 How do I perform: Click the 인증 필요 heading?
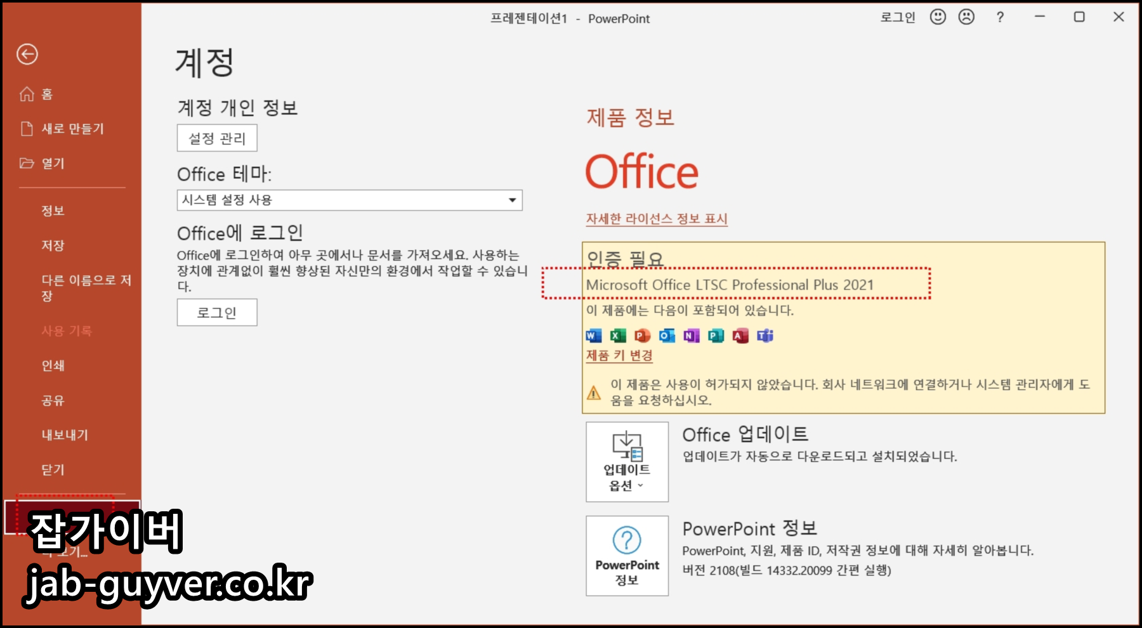[x=626, y=259]
